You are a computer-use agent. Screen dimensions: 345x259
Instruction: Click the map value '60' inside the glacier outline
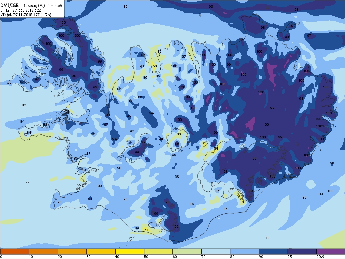tap(179, 134)
